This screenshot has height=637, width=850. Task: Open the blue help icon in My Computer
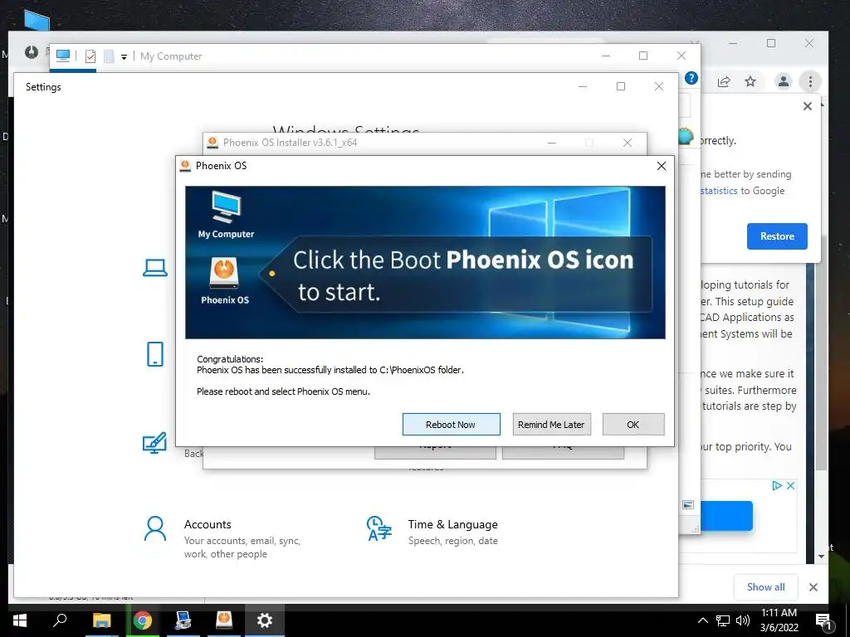click(x=691, y=78)
